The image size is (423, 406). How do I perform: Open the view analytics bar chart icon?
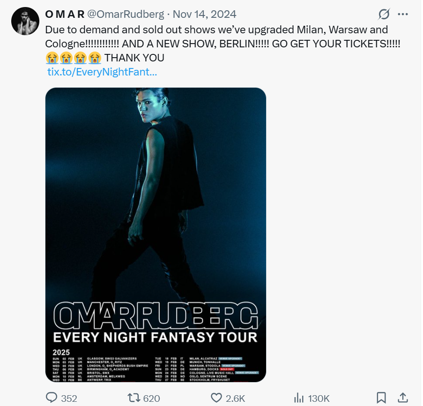coord(298,398)
